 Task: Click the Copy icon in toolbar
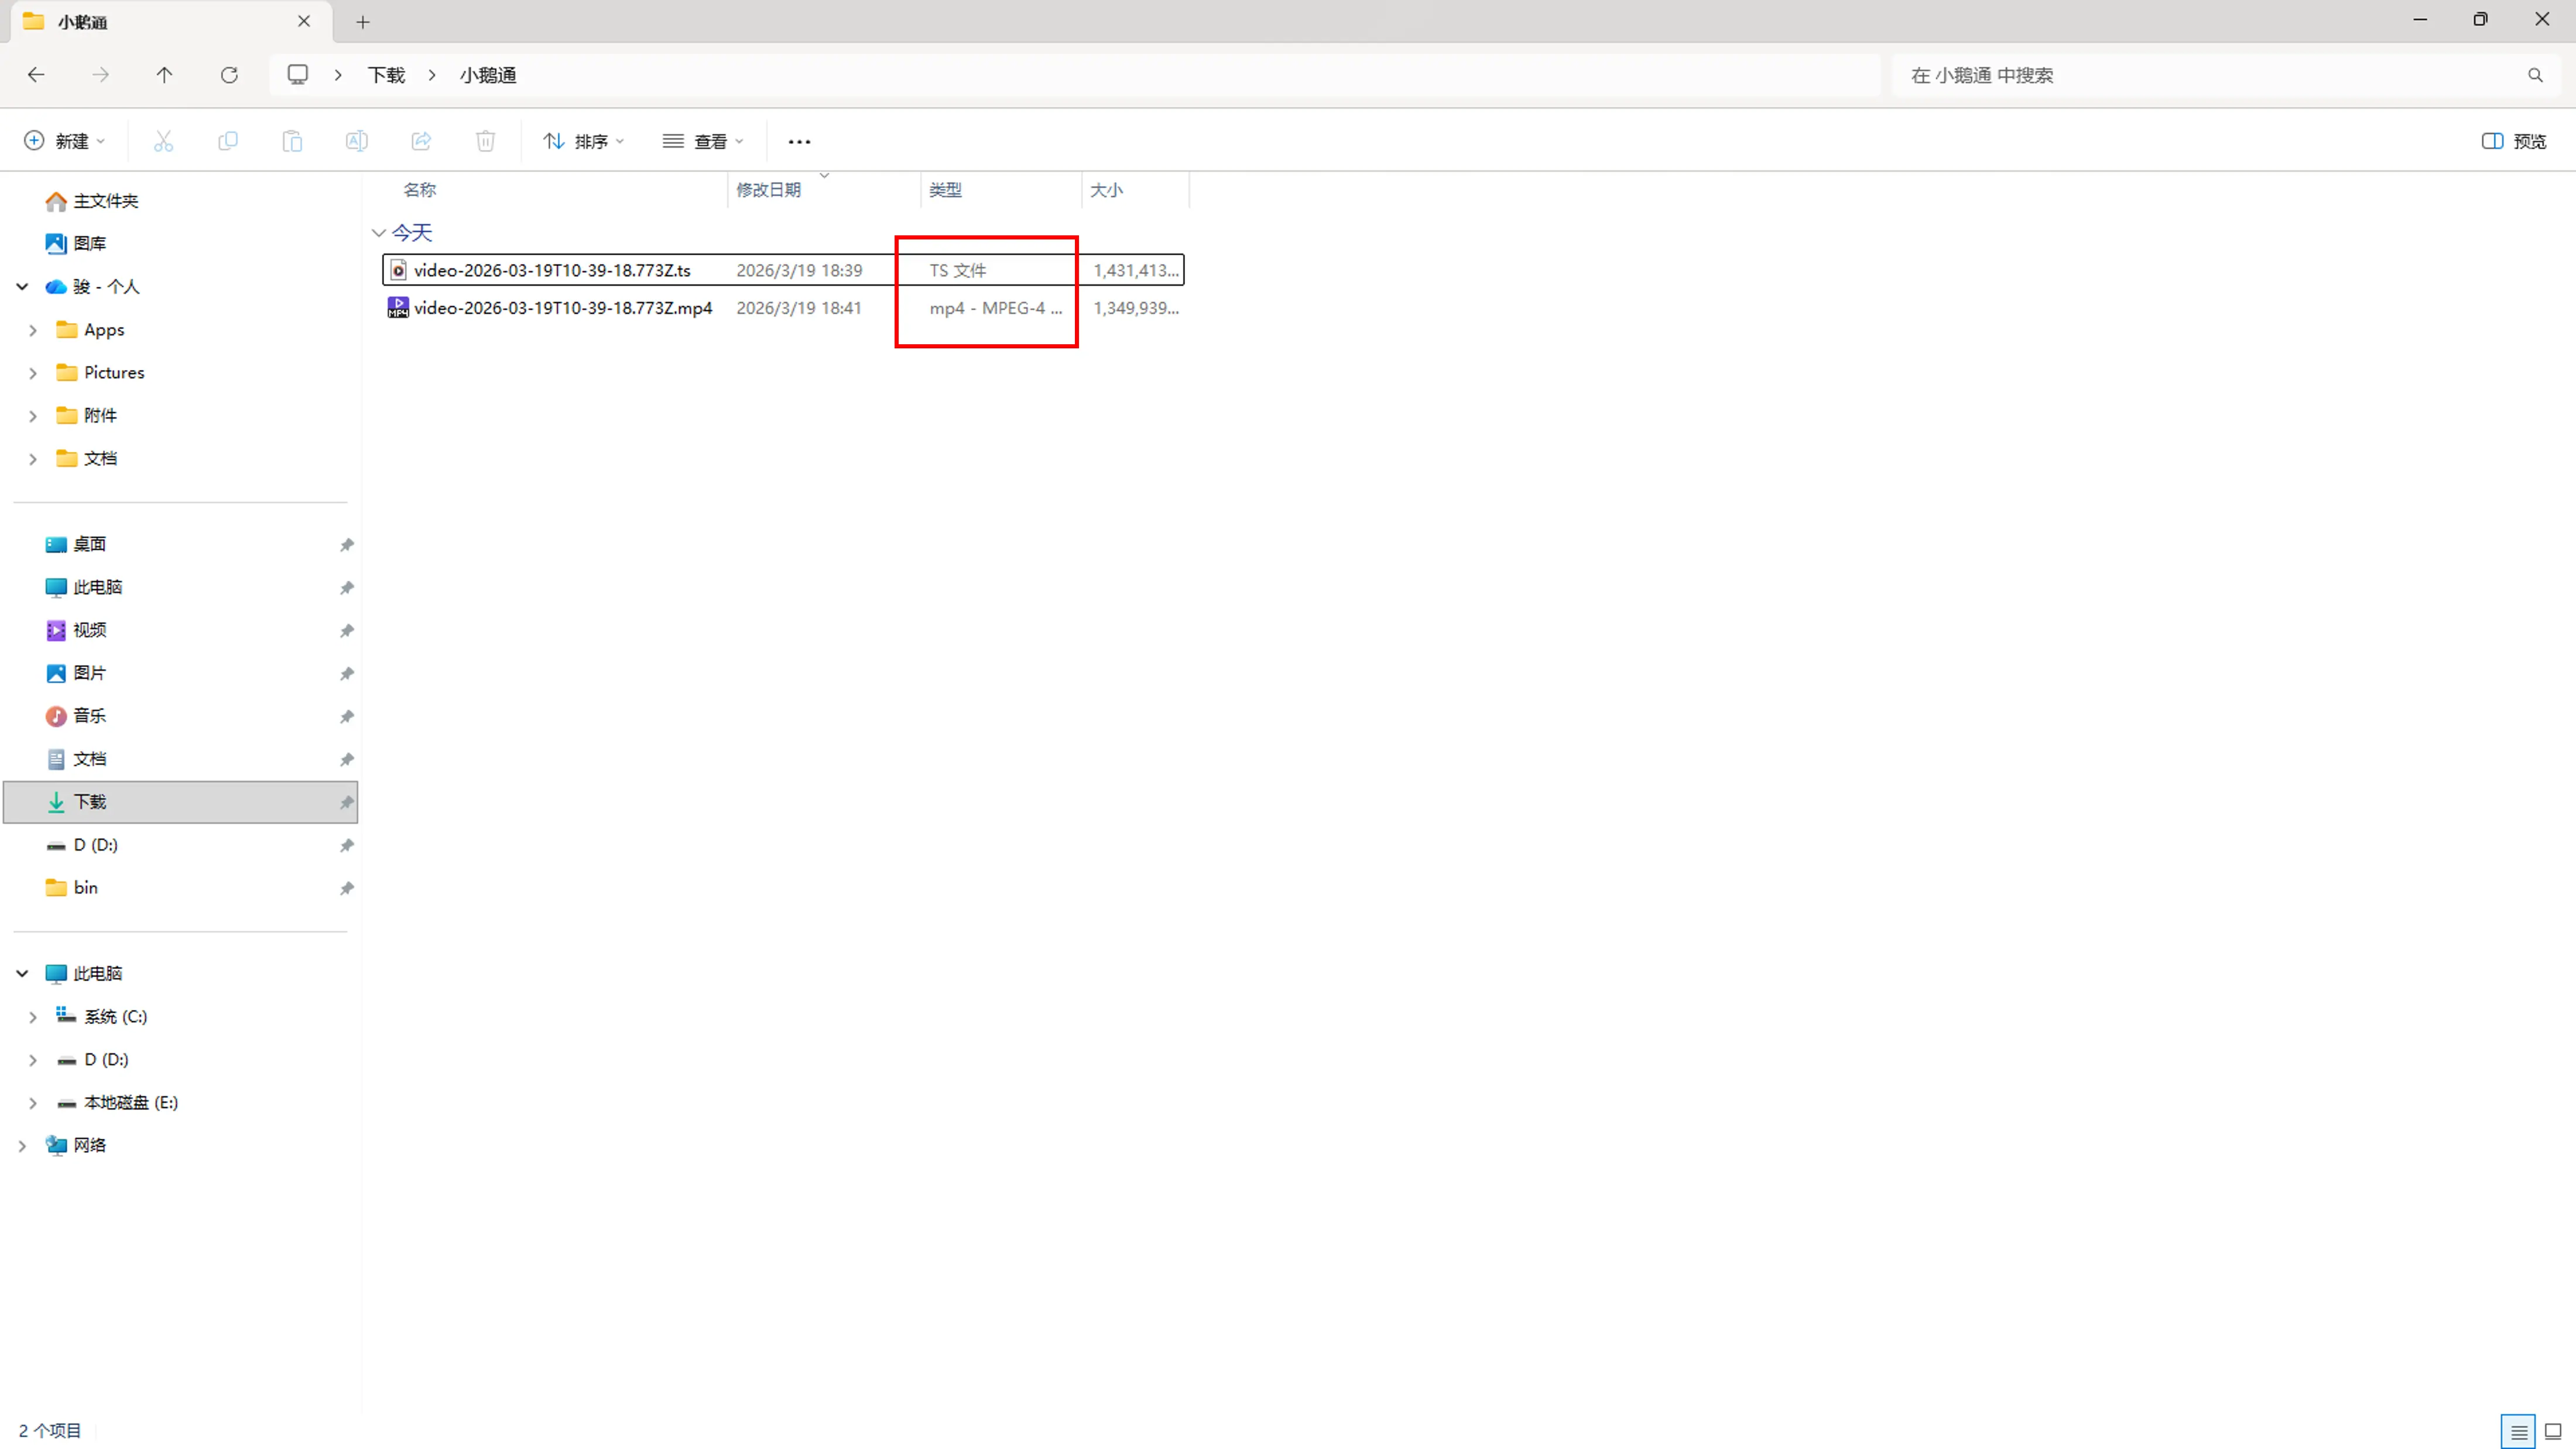pyautogui.click(x=228, y=141)
